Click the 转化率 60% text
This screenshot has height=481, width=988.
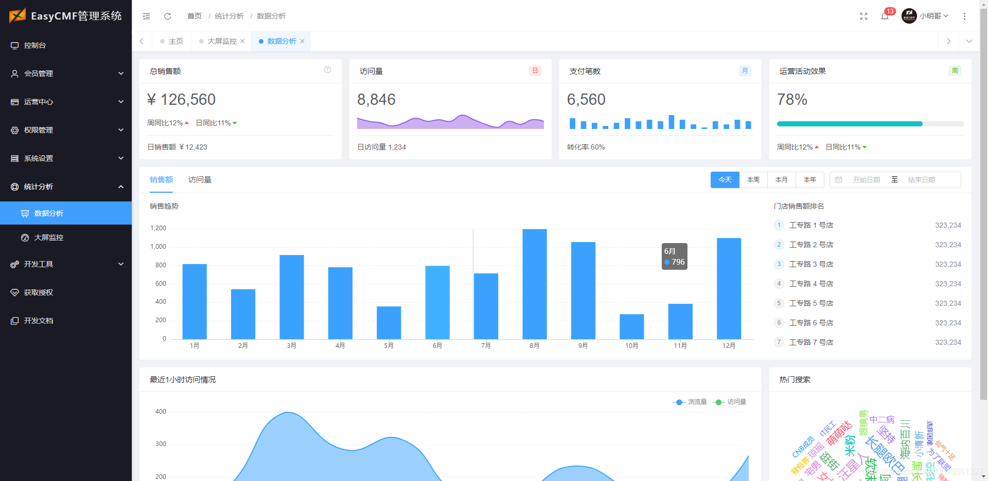586,147
